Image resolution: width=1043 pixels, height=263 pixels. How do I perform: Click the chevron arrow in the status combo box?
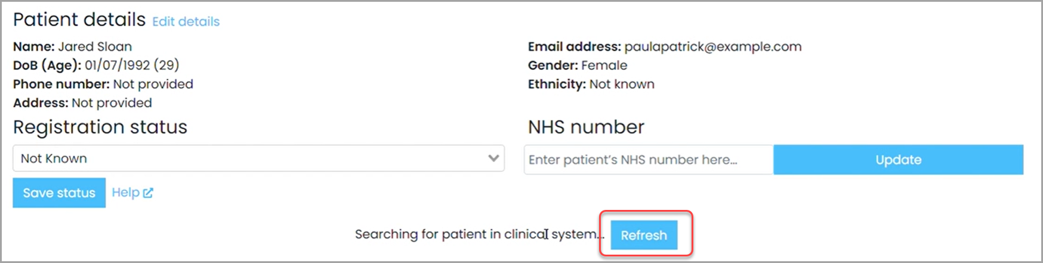click(x=493, y=159)
